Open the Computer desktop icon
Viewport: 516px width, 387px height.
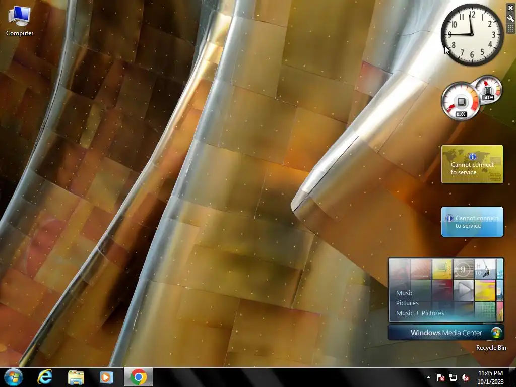coord(20,21)
